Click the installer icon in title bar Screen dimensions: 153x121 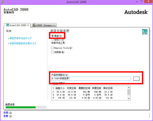(2, 2)
